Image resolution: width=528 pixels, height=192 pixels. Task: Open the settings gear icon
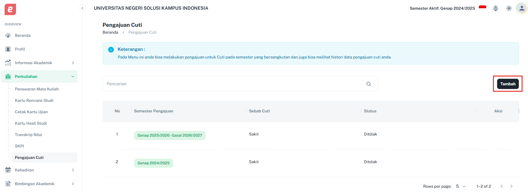[x=509, y=8]
